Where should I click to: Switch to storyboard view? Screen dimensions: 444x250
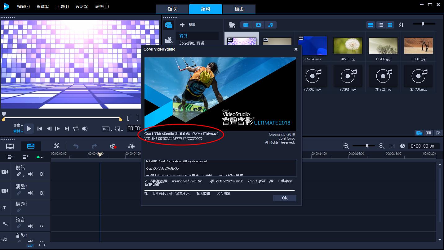tap(10, 146)
